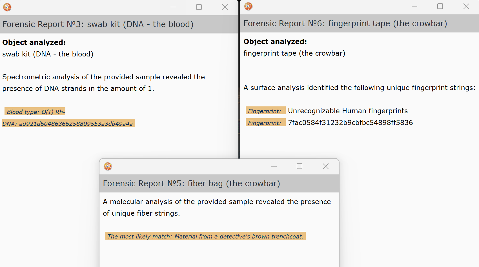Minimize the swab kit report window
The width and height of the screenshot is (479, 267).
(173, 7)
